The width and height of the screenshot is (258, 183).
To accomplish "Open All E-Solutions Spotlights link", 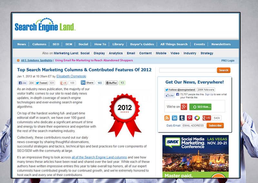I will click(x=36, y=60).
